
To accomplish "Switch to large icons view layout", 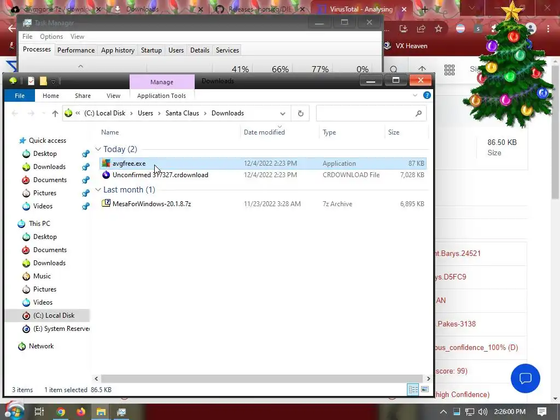I will (425, 389).
